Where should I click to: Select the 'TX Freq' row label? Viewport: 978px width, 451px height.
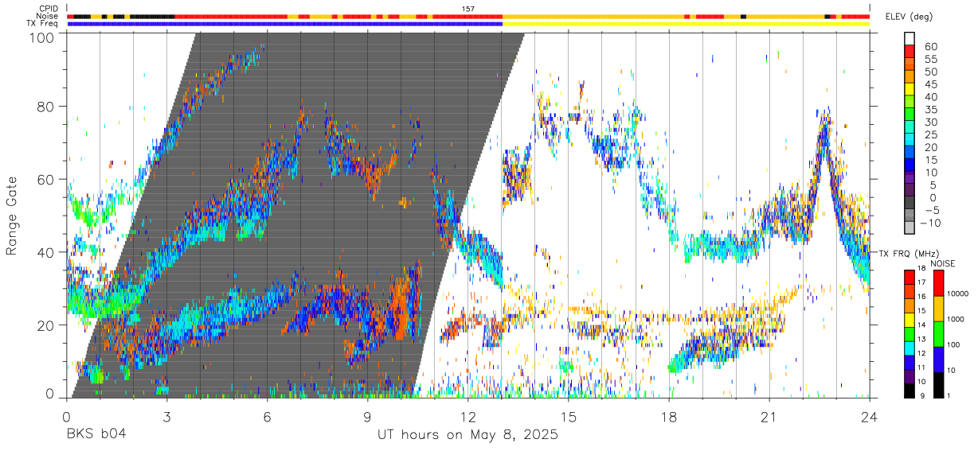point(44,25)
